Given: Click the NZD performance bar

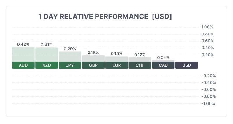Looking at the screenshot, I should [47, 55].
